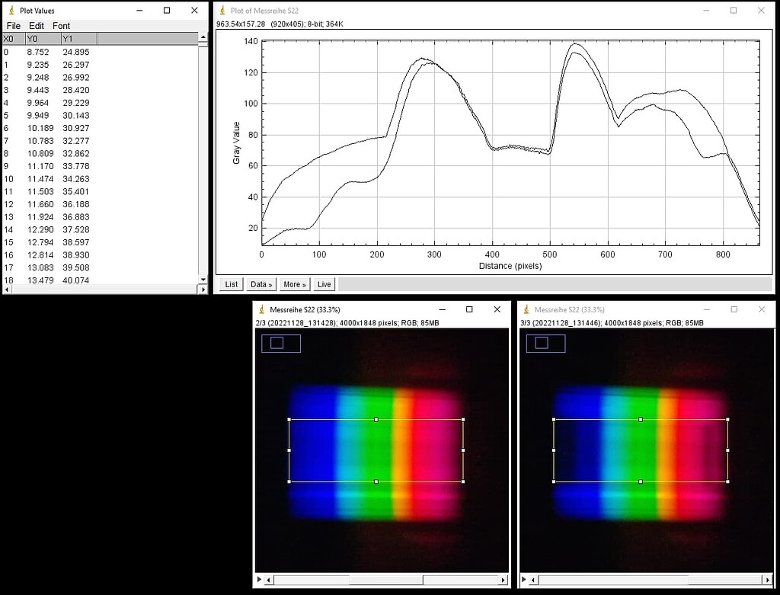Enable Live plot updating
This screenshot has height=595, width=780.
(324, 283)
